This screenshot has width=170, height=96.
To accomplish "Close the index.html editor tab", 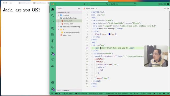I will (x=96, y=9).
